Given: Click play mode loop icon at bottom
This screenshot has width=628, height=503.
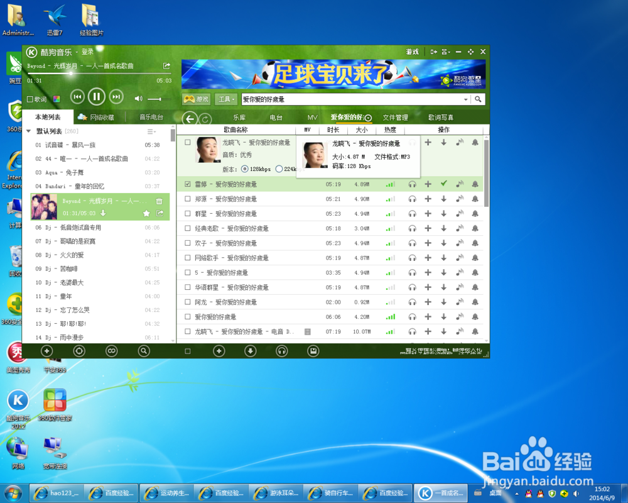Looking at the screenshot, I should pyautogui.click(x=111, y=351).
